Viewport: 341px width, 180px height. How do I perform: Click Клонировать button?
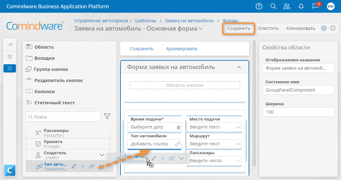301,28
